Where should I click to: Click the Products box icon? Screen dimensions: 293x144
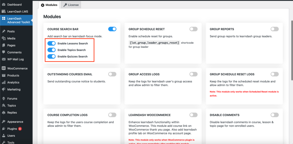pos(3,75)
